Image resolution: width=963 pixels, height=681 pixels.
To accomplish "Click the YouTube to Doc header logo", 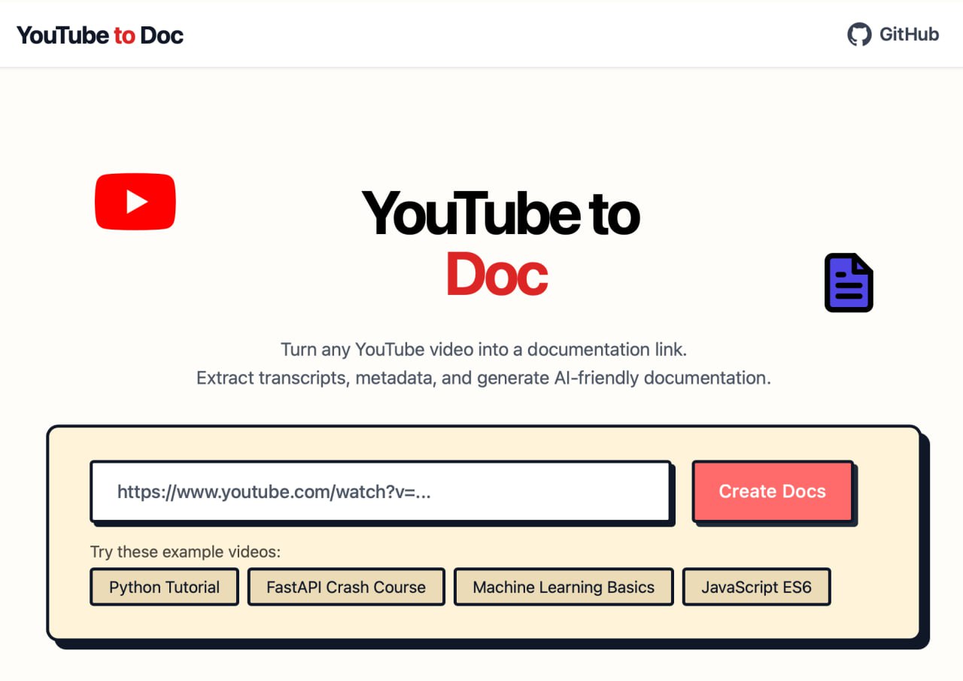I will pyautogui.click(x=100, y=35).
